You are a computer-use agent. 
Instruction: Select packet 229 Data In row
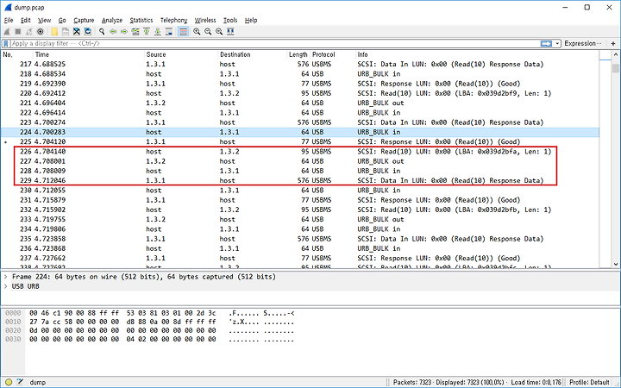pyautogui.click(x=300, y=180)
